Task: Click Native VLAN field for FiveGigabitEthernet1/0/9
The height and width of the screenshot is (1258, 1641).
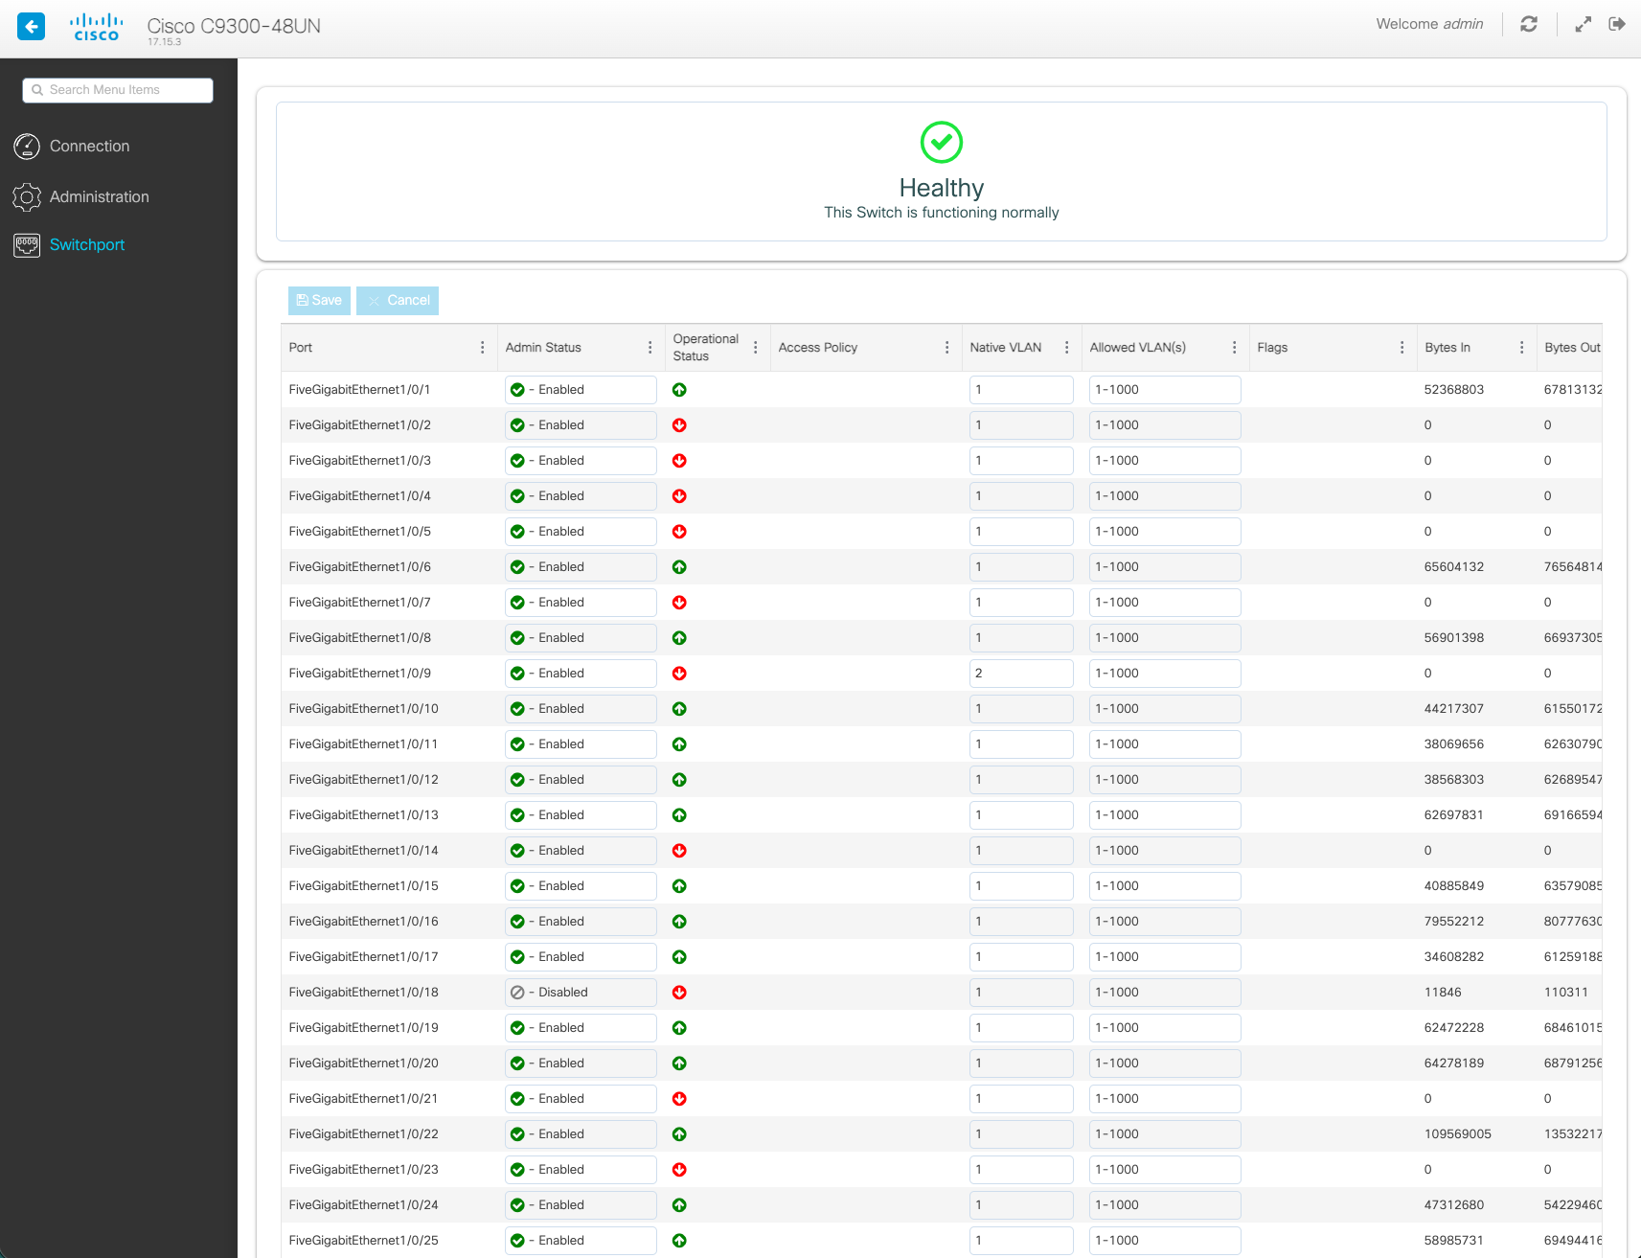Action: click(1020, 674)
